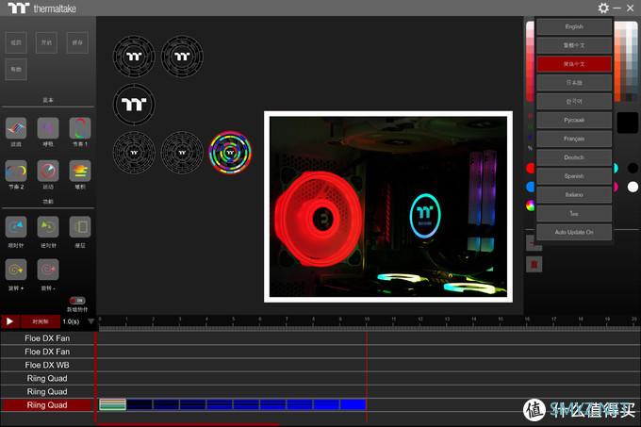Viewport: 641px width, 427px height.
Task: Switch language to 日本語
Action: point(574,83)
